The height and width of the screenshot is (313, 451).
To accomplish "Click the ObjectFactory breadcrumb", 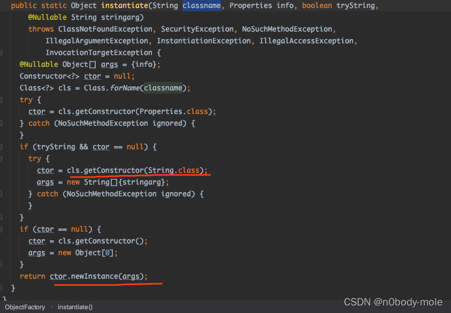I will tap(25, 307).
